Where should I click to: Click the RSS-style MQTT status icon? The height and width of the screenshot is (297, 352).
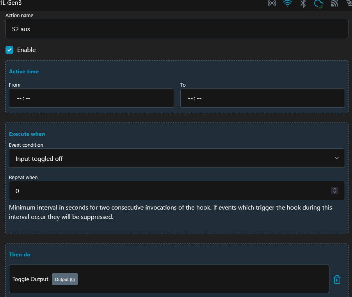pos(334,4)
